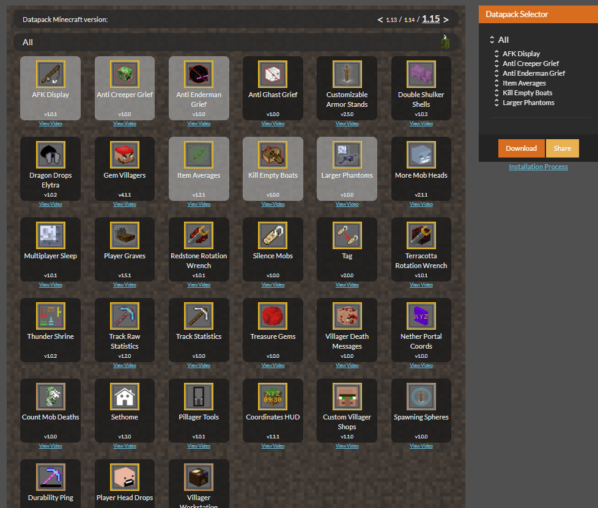The image size is (598, 508).
Task: Open View Video for Multiplayer Sleep
Action: 50,285
